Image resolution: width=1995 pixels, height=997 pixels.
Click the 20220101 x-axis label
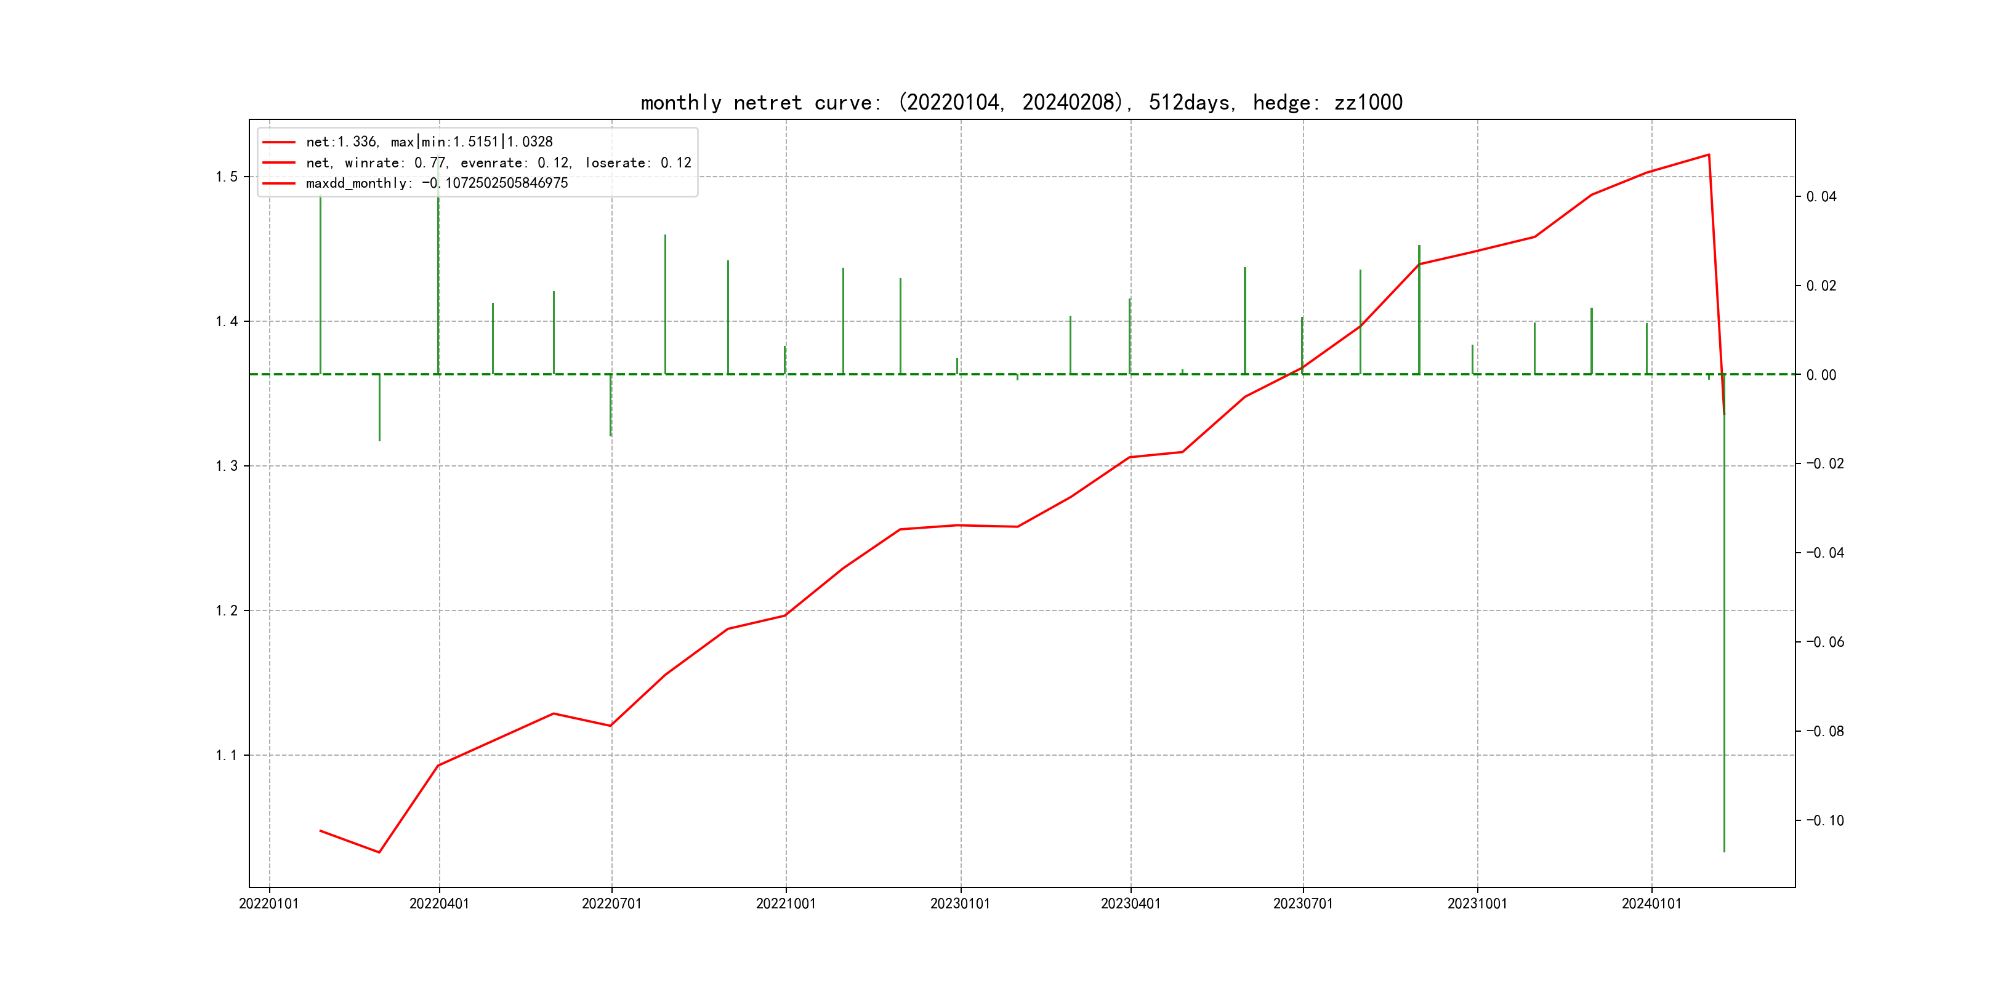(268, 904)
